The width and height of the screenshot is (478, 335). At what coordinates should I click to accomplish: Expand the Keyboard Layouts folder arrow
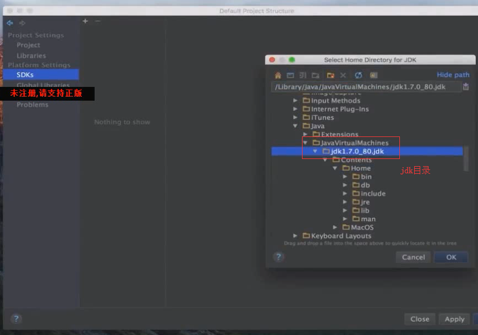point(295,235)
